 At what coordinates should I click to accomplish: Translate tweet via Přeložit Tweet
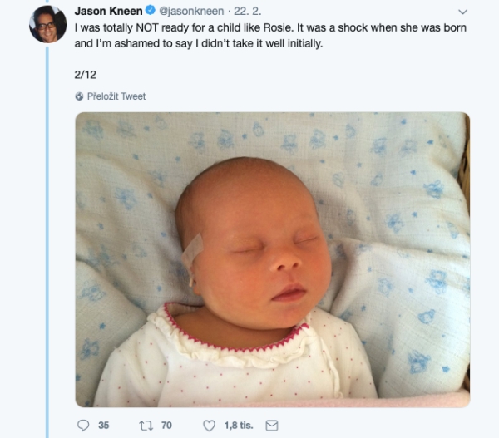tap(116, 96)
